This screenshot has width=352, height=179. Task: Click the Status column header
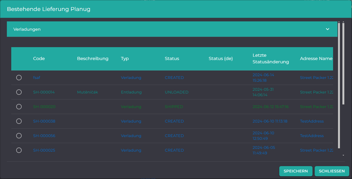click(x=172, y=59)
